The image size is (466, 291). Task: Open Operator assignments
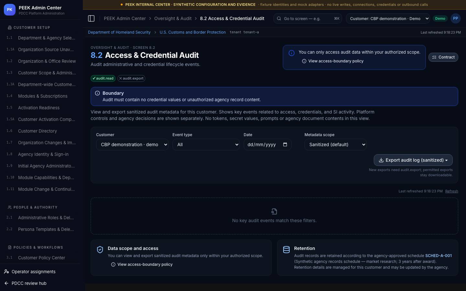34,272
